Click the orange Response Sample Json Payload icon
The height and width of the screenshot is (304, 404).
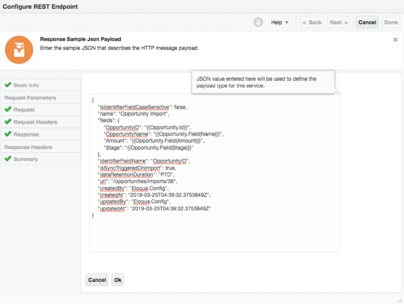(x=19, y=50)
